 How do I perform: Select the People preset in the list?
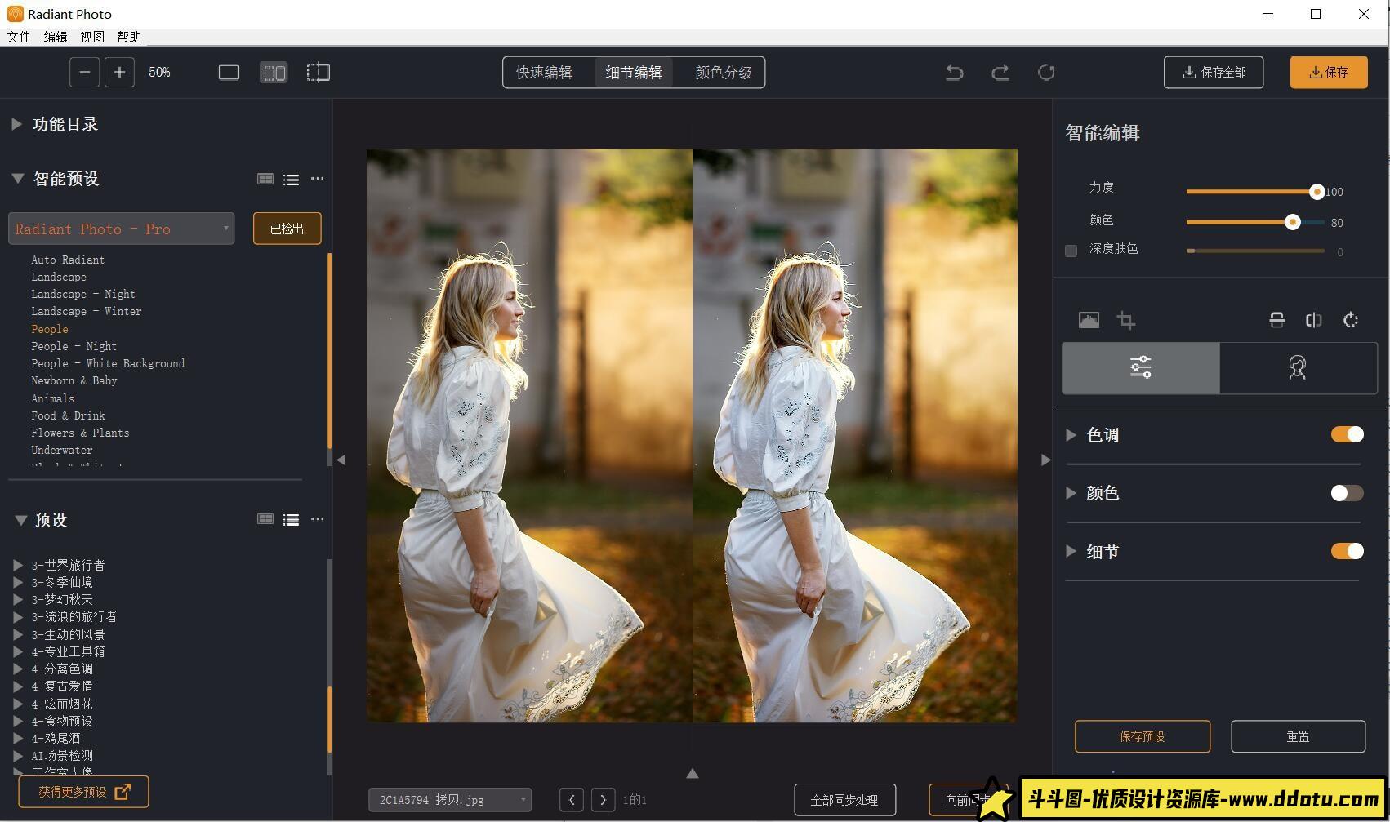[49, 328]
